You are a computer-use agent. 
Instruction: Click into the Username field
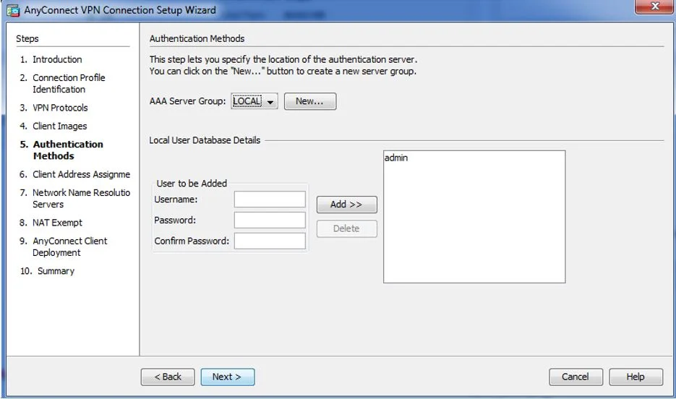(270, 199)
